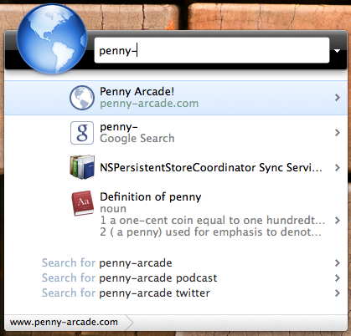Click the Google "g" search icon

click(x=82, y=133)
